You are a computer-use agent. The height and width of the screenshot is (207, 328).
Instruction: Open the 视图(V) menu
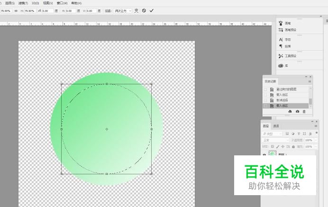(x=48, y=3)
